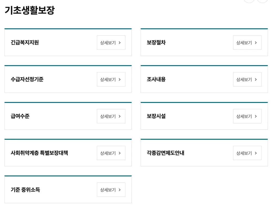Click the left circular button at top right
The height and width of the screenshot is (207, 272).
tap(249, 1)
